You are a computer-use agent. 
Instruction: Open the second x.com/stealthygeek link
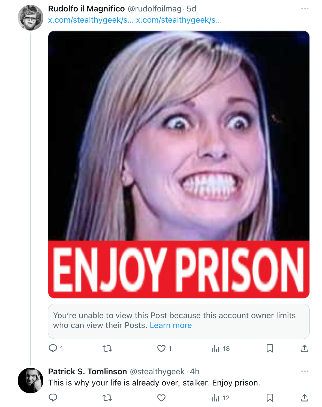click(x=179, y=20)
